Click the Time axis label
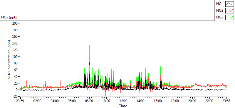The height and width of the screenshot is (108, 235). point(123,106)
